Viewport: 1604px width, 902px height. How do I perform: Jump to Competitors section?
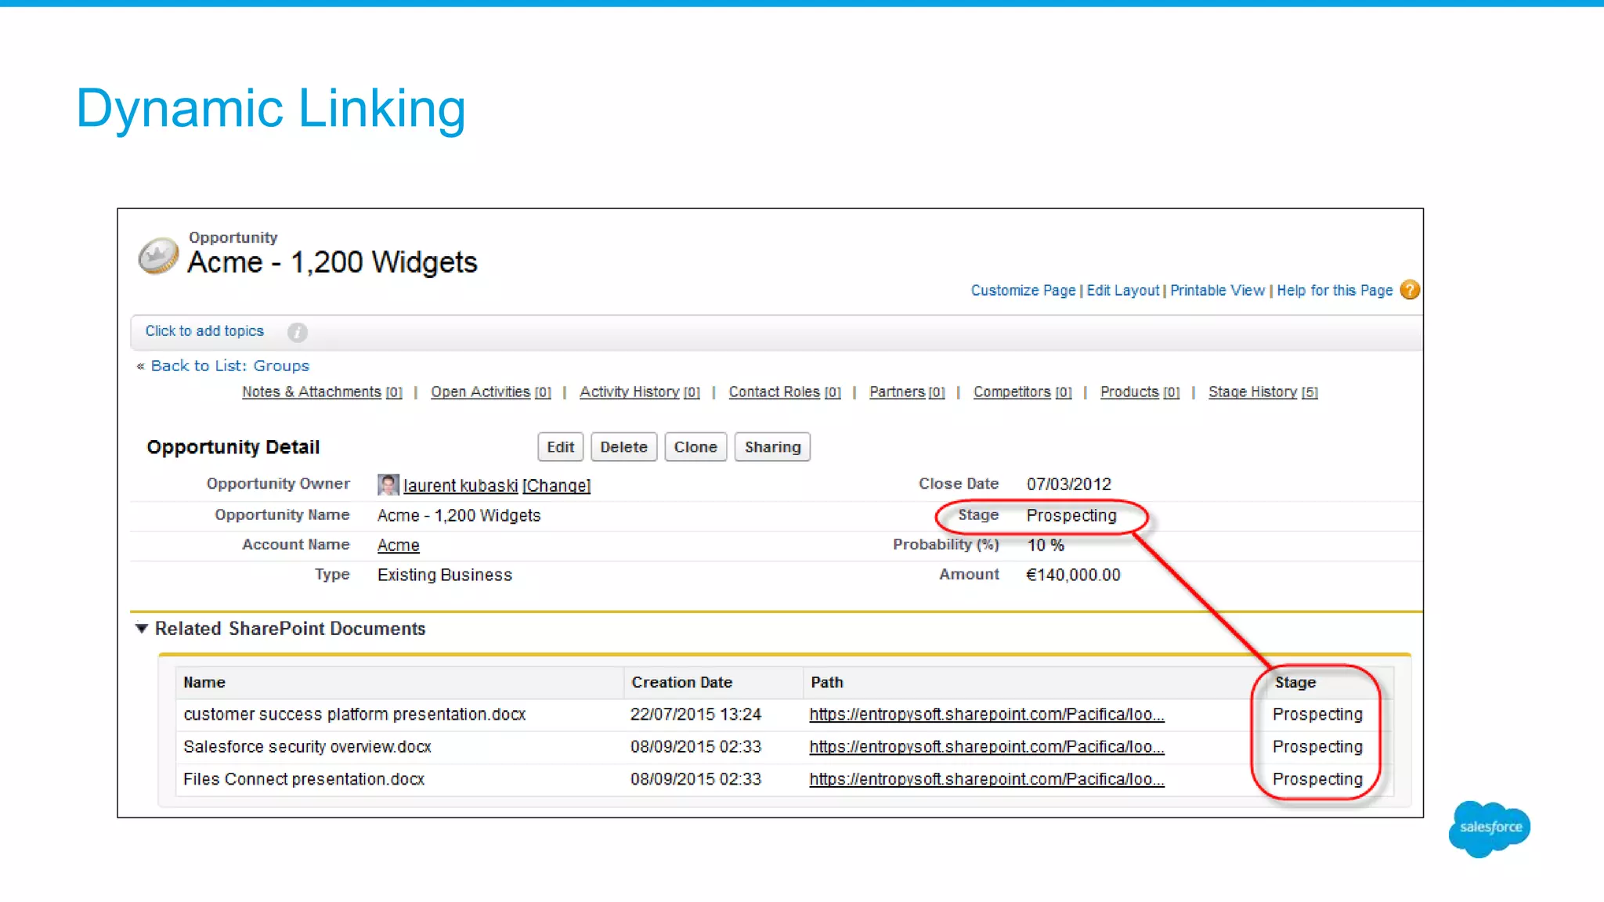coord(1022,391)
